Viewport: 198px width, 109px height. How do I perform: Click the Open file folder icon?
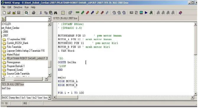(x=9, y=13)
